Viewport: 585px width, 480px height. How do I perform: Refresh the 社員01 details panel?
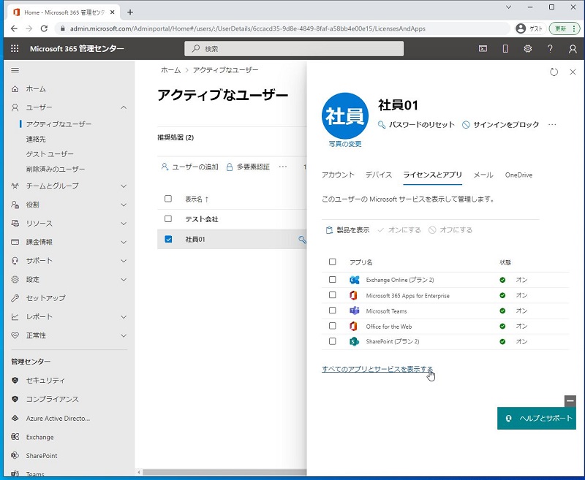click(x=554, y=72)
